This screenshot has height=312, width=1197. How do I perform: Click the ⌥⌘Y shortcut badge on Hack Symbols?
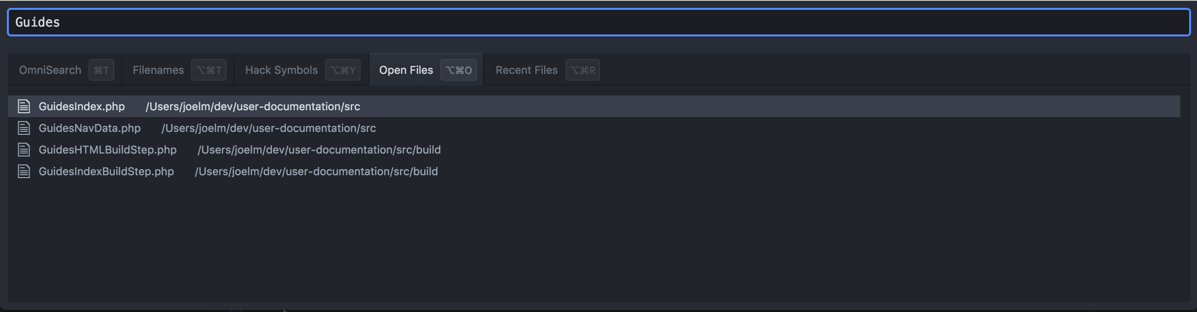coord(343,70)
